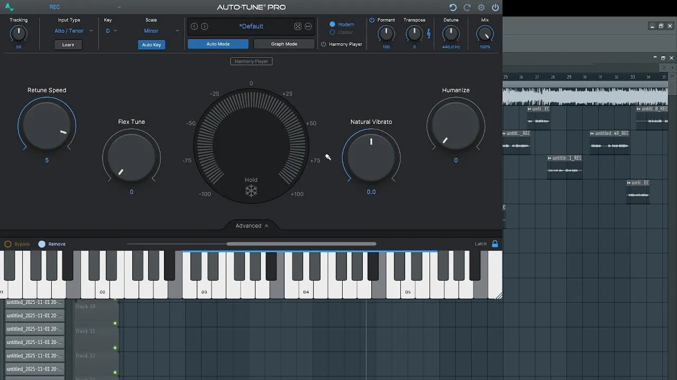Image resolution: width=677 pixels, height=380 pixels.
Task: Click the resize handle at keyboard corner
Action: [x=498, y=296]
